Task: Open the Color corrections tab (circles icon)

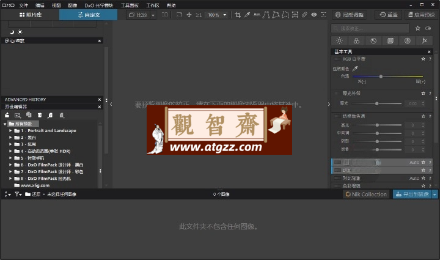Action: (356, 41)
